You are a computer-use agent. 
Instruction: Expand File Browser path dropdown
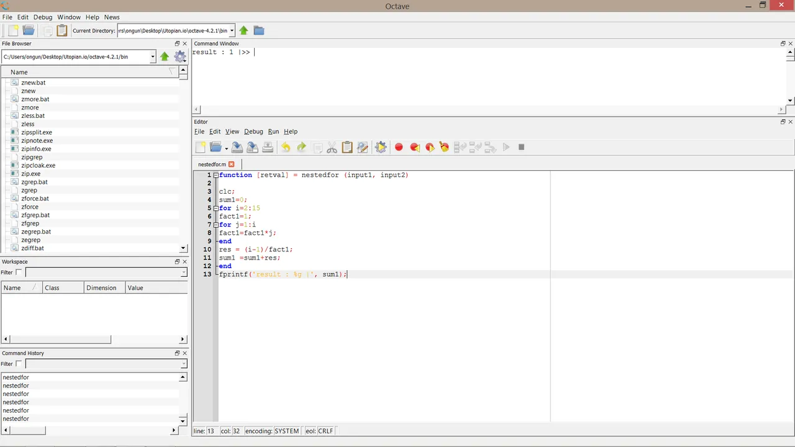(x=153, y=56)
